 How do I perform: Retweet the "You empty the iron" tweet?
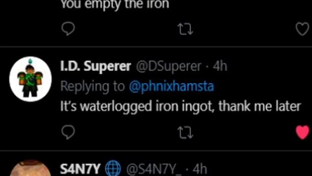click(185, 29)
